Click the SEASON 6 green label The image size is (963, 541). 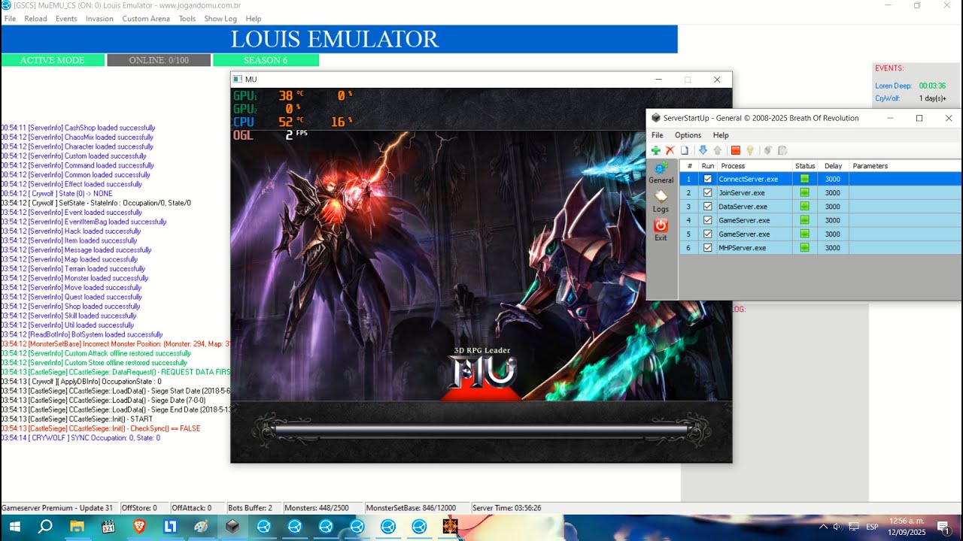click(266, 60)
